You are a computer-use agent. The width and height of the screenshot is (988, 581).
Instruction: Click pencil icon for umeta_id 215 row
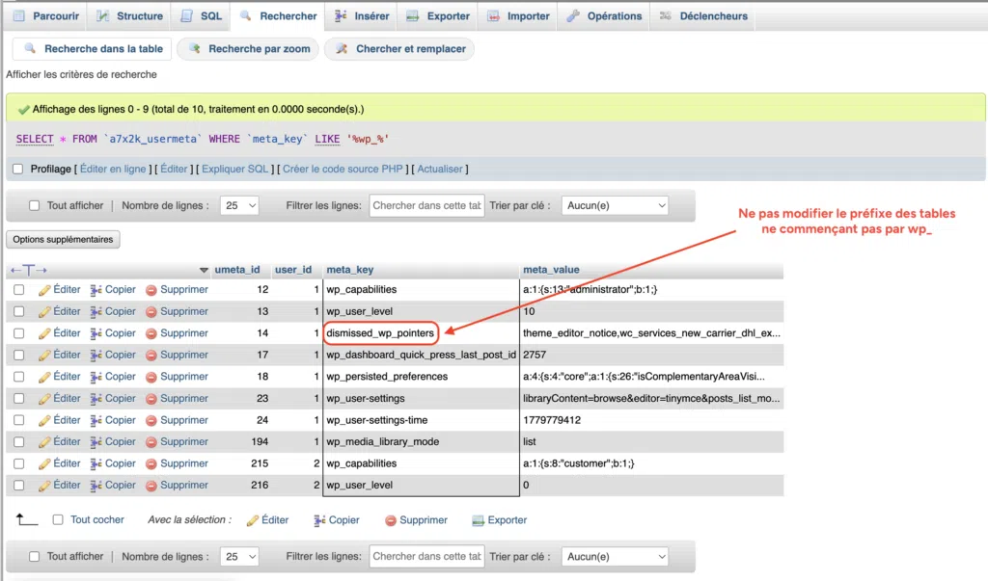44,463
